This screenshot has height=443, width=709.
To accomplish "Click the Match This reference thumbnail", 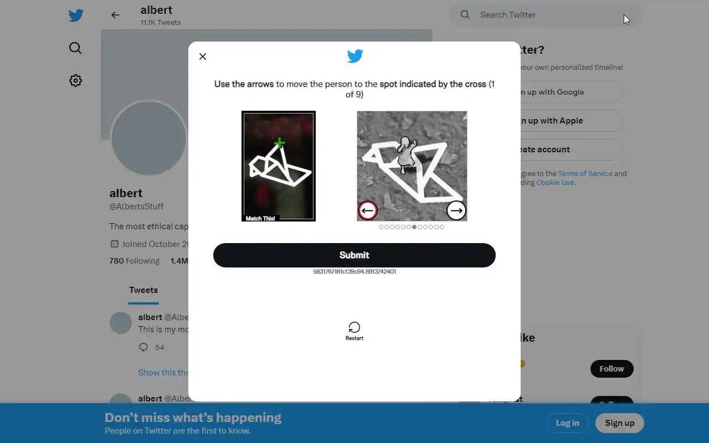I will [279, 166].
